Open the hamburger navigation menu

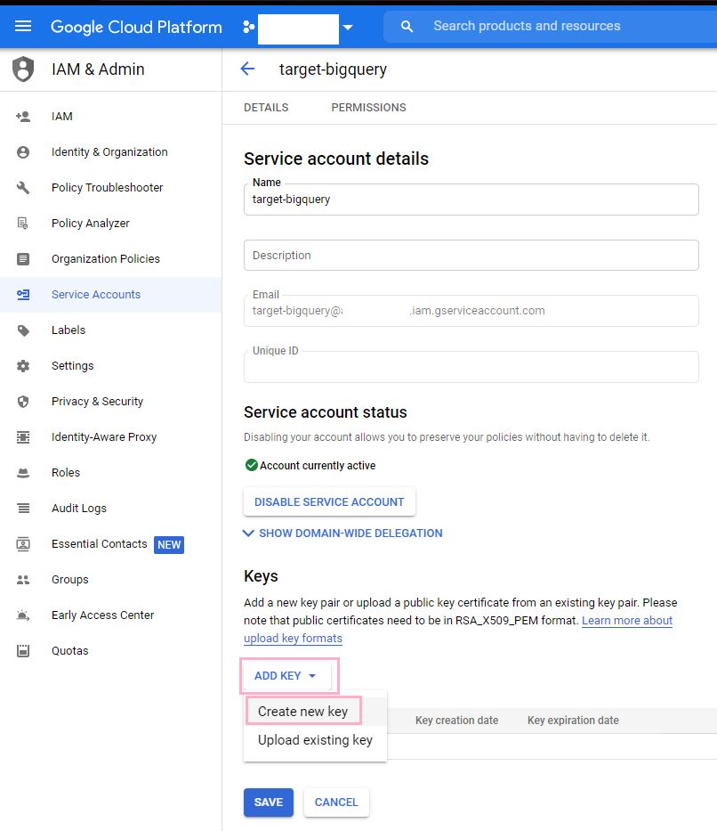(23, 26)
